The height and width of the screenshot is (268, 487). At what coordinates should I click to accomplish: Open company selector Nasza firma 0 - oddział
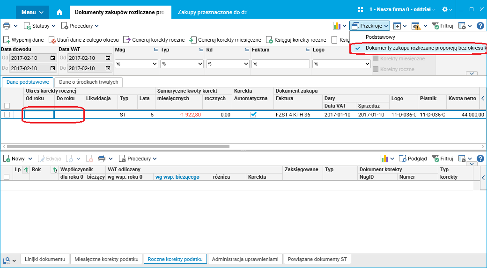tap(402, 10)
